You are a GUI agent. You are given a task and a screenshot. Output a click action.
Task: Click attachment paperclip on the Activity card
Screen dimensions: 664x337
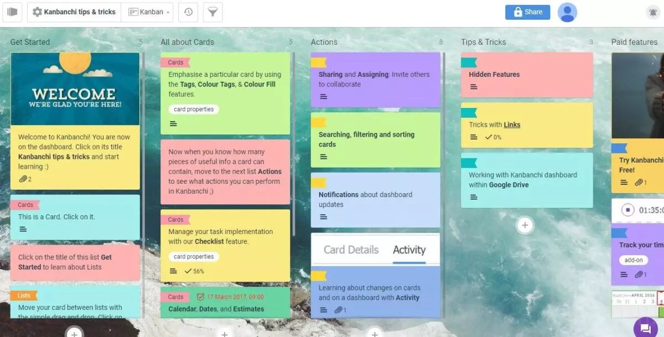point(339,310)
